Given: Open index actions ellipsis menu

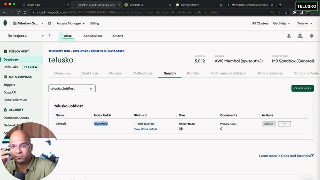Looking at the screenshot, I should [284, 124].
